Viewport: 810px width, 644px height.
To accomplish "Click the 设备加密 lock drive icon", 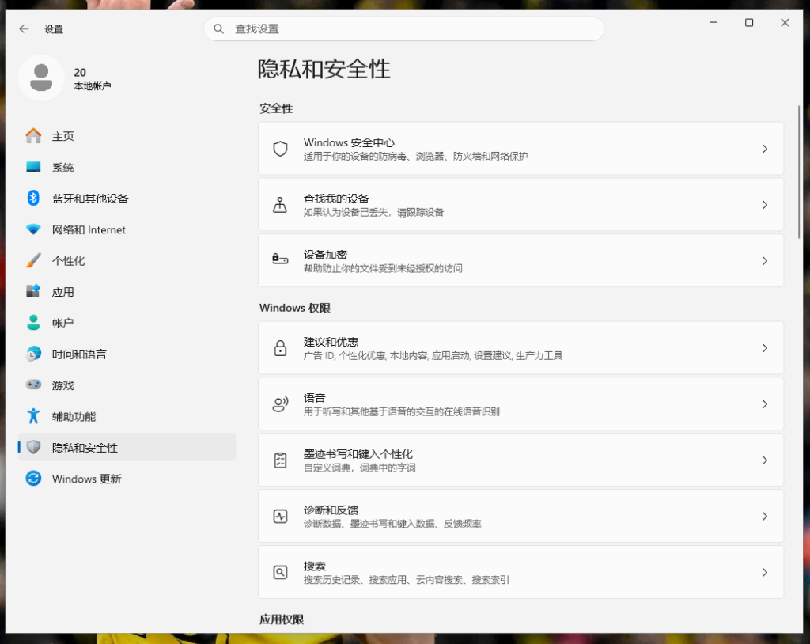I will tap(280, 259).
